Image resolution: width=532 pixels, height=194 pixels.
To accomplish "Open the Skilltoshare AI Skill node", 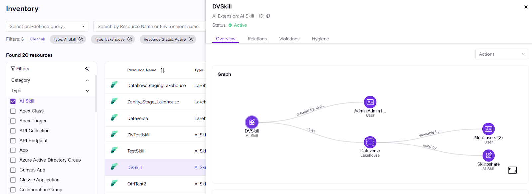I will click(488, 155).
